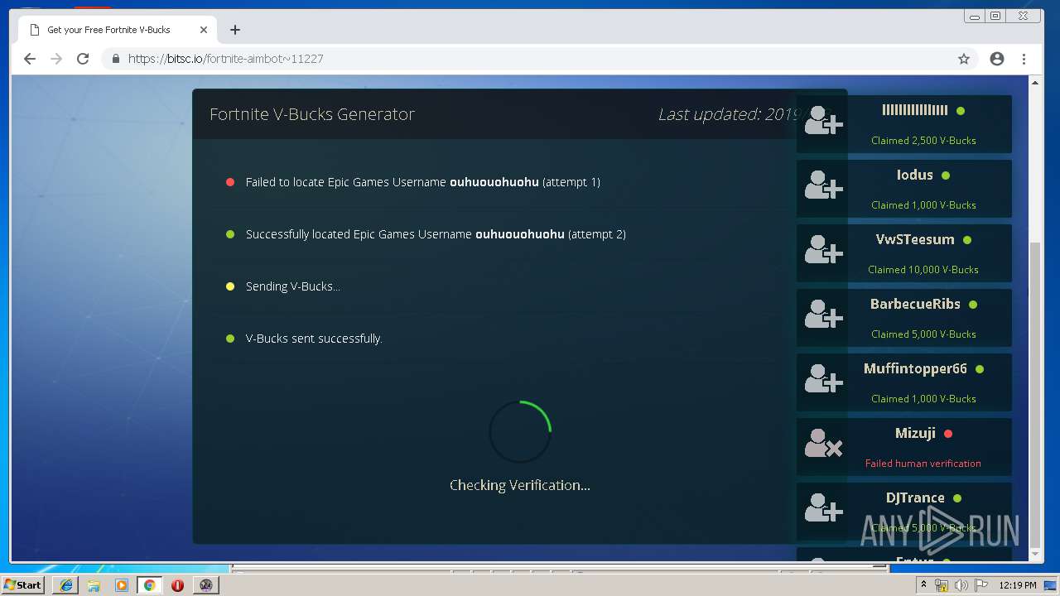Image resolution: width=1060 pixels, height=596 pixels.
Task: Click 'Failed human verification' text
Action: 923,464
